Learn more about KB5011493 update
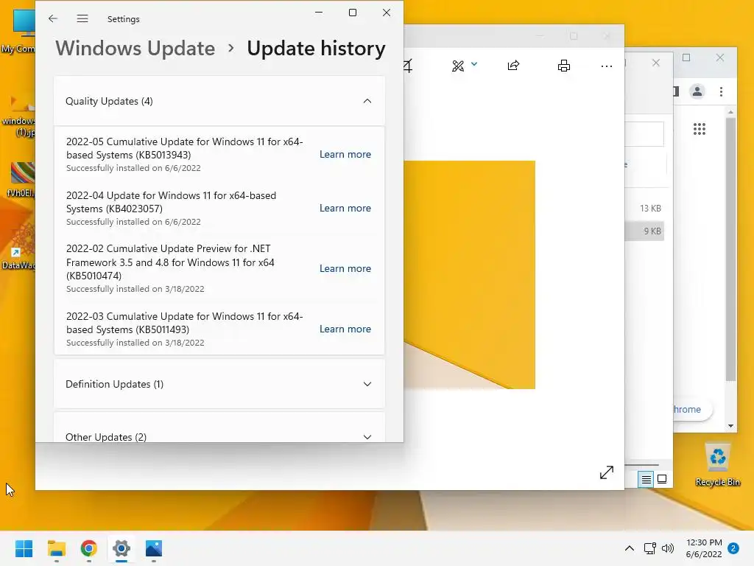The image size is (754, 566). click(345, 329)
